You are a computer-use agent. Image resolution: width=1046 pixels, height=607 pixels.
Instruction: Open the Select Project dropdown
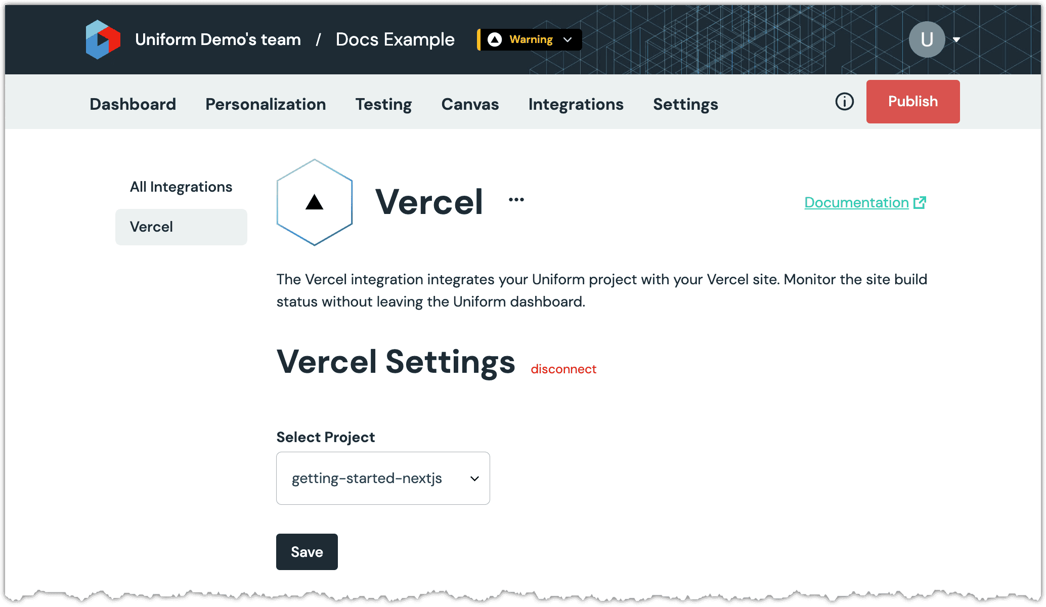point(383,478)
